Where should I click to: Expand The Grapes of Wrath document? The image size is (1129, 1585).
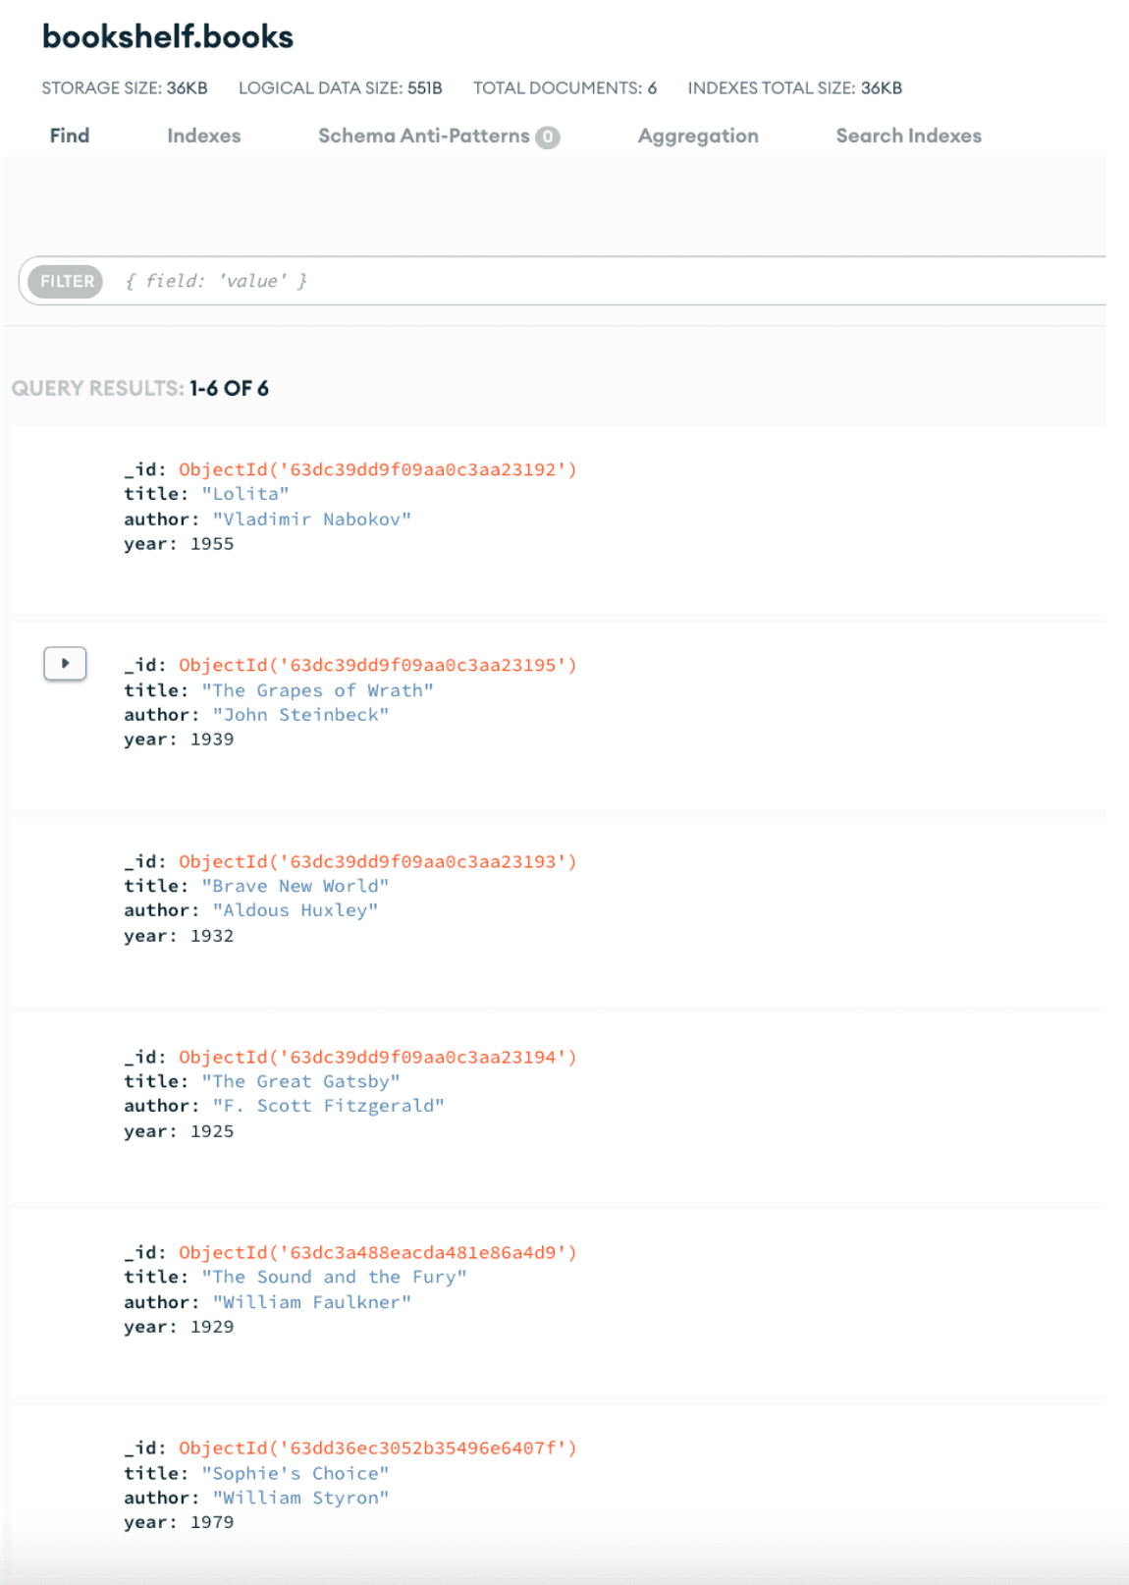tap(65, 664)
